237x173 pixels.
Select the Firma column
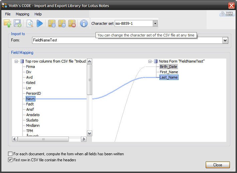pos(30,67)
